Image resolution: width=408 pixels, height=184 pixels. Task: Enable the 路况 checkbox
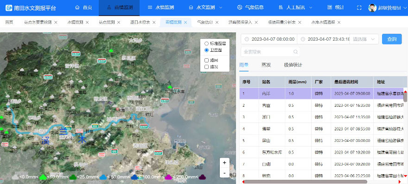pos(207,67)
